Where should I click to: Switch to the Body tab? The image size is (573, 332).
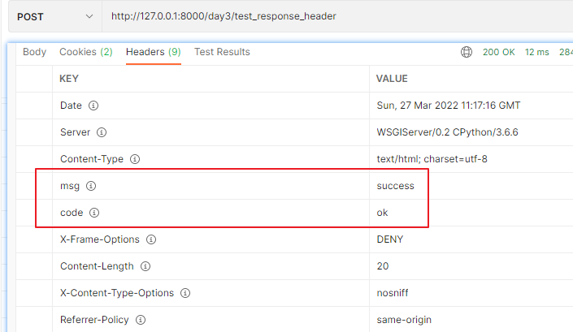tap(34, 52)
